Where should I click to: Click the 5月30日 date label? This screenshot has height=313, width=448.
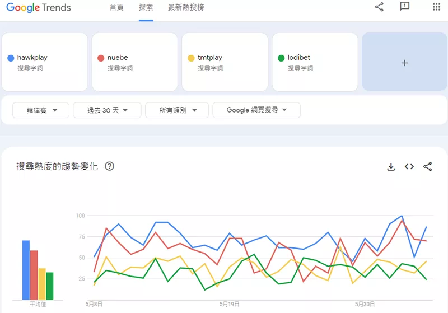point(365,304)
